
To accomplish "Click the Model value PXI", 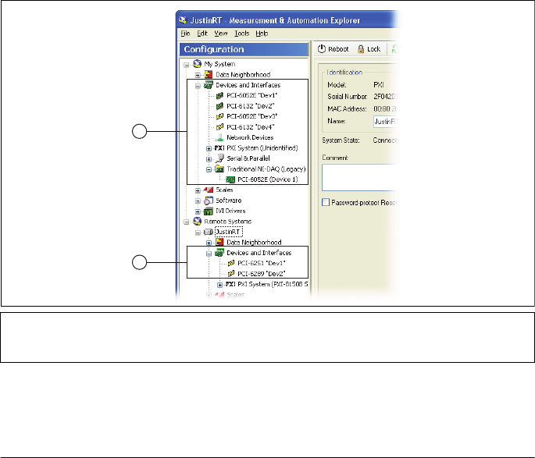I will point(379,85).
